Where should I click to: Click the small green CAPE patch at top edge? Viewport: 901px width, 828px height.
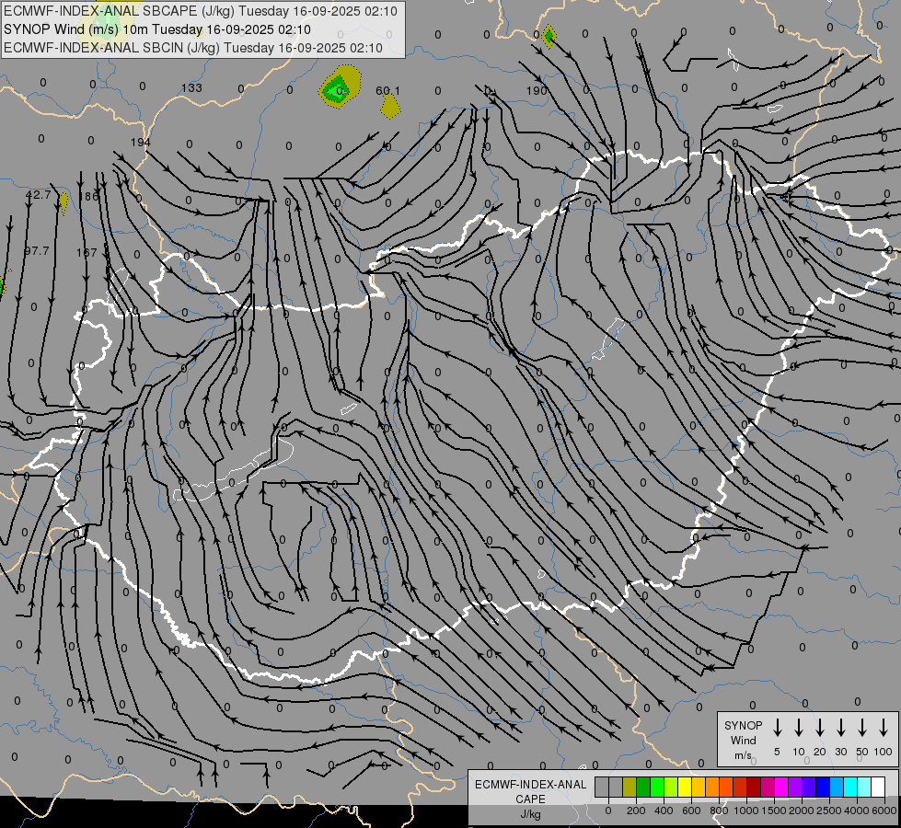click(549, 37)
